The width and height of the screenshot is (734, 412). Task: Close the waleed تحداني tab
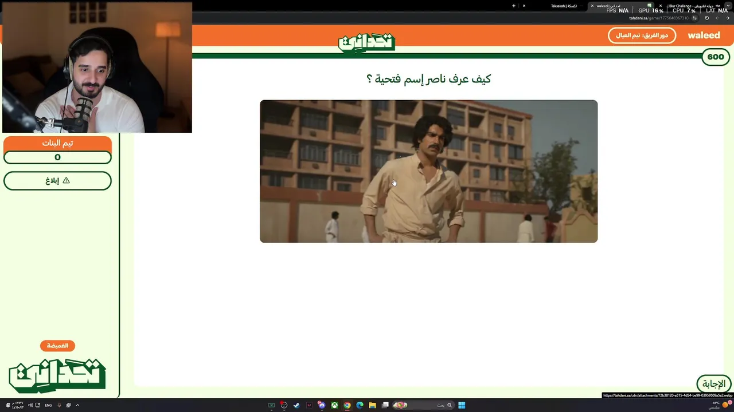click(x=592, y=6)
